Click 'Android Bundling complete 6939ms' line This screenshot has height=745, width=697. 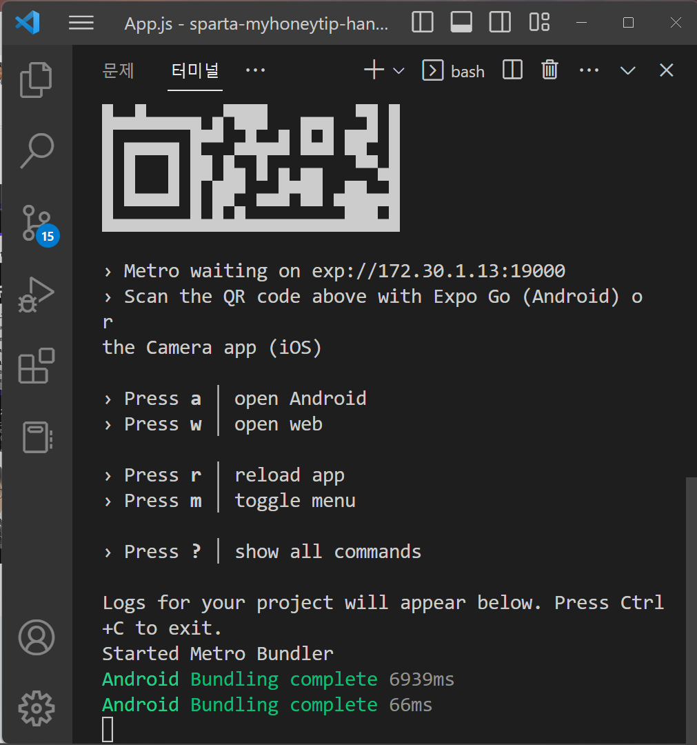coord(279,679)
